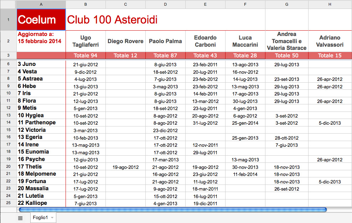Click the 11-feb-2014 date cell

[245, 174]
